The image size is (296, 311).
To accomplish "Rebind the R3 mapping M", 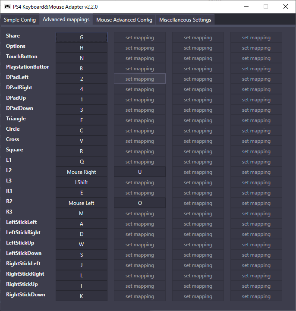I will pyautogui.click(x=82, y=213).
